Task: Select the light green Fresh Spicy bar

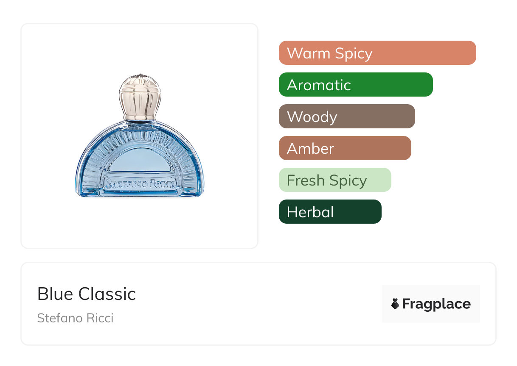Action: click(335, 180)
